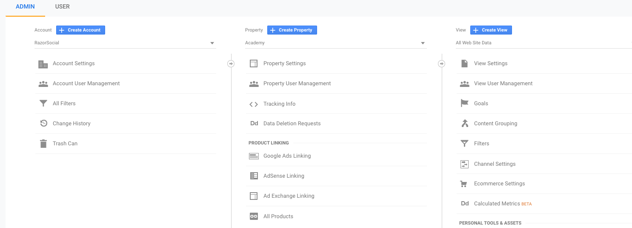Click the Create Property button
Image resolution: width=632 pixels, height=228 pixels.
click(x=292, y=30)
